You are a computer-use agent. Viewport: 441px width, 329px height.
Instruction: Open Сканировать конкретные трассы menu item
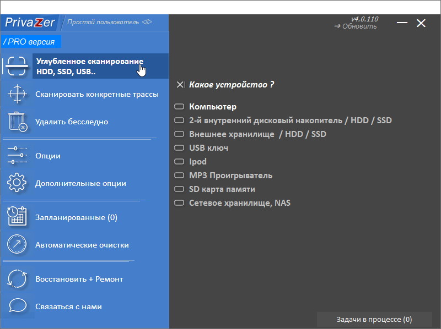pyautogui.click(x=97, y=94)
